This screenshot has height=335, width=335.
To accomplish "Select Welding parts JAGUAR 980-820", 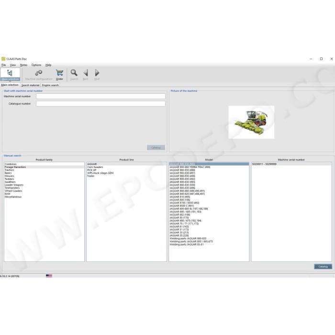I will [x=209, y=238].
